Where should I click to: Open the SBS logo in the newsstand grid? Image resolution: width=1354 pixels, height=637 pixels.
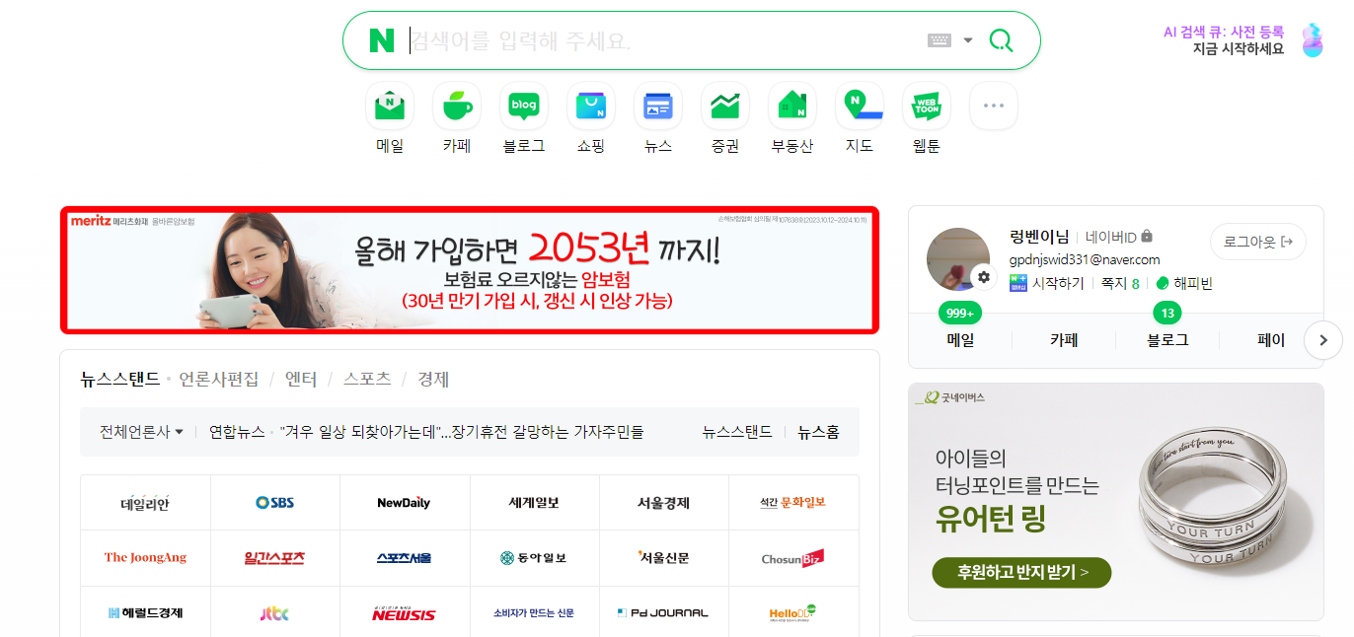pos(275,503)
